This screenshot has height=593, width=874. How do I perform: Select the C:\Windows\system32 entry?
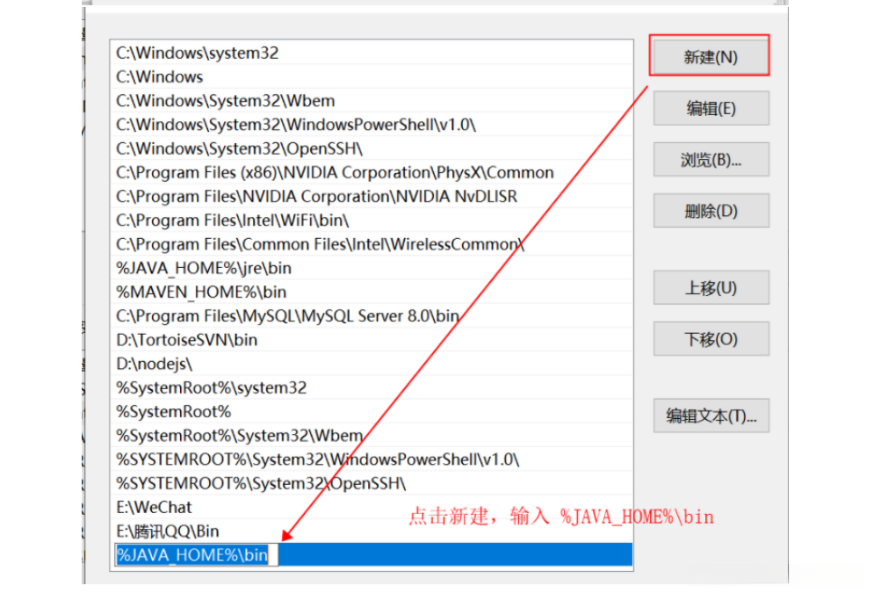372,53
